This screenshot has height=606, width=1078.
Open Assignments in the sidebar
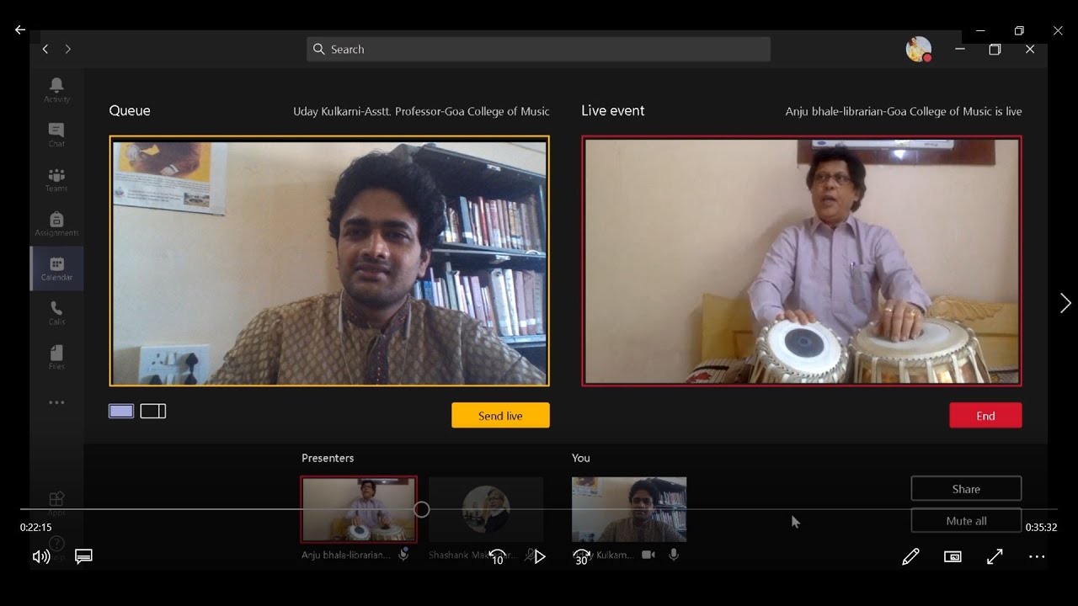tap(56, 224)
